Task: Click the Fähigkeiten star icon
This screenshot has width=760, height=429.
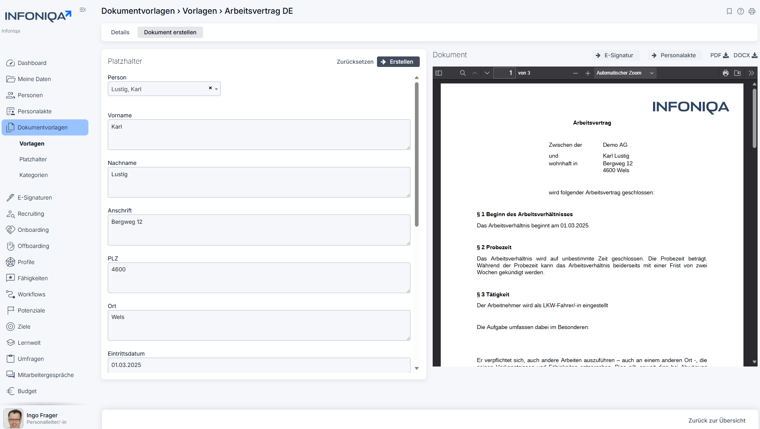Action: (x=10, y=278)
